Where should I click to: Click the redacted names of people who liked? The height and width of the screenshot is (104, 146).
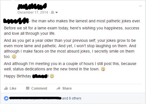(36, 98)
